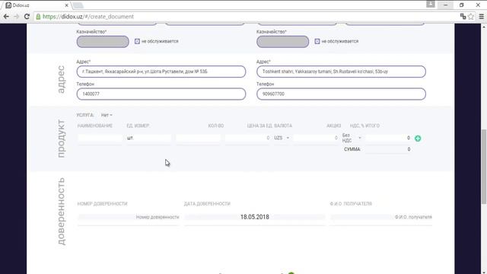Click product Наименование input field
This screenshot has height=274, width=487.
point(100,138)
